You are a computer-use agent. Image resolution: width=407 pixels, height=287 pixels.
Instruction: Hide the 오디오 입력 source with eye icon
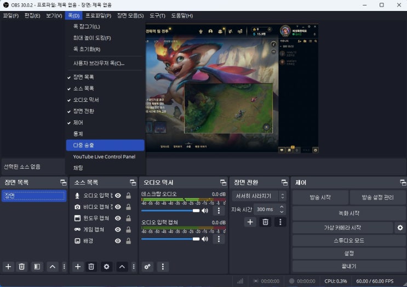pyautogui.click(x=118, y=196)
